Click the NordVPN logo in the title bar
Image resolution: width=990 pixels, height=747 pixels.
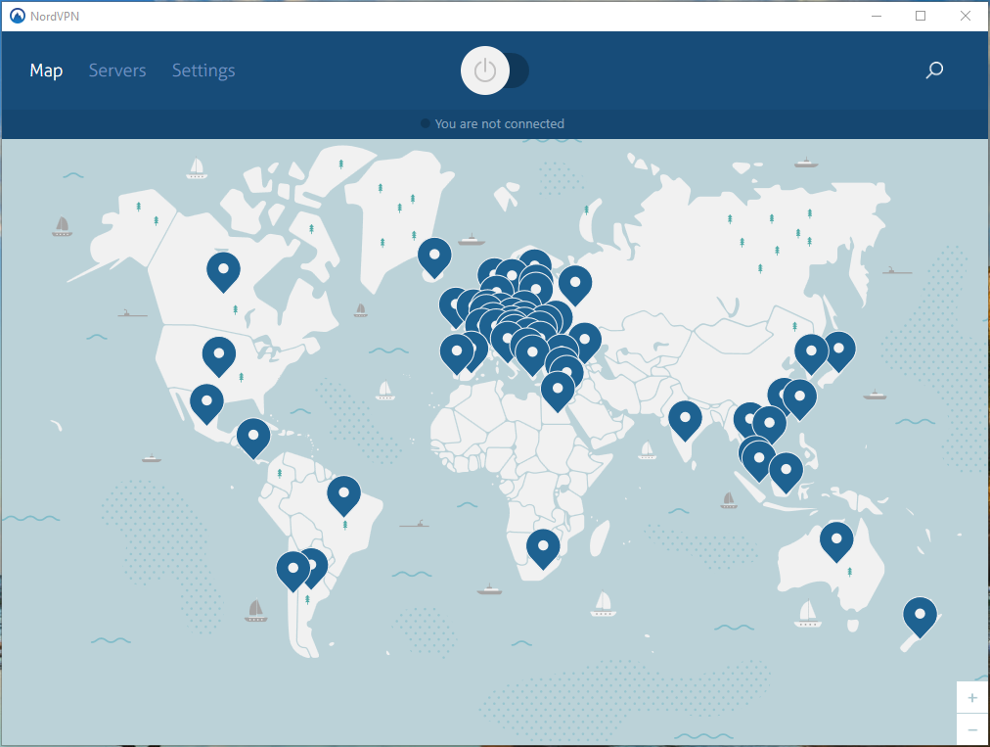pyautogui.click(x=16, y=16)
